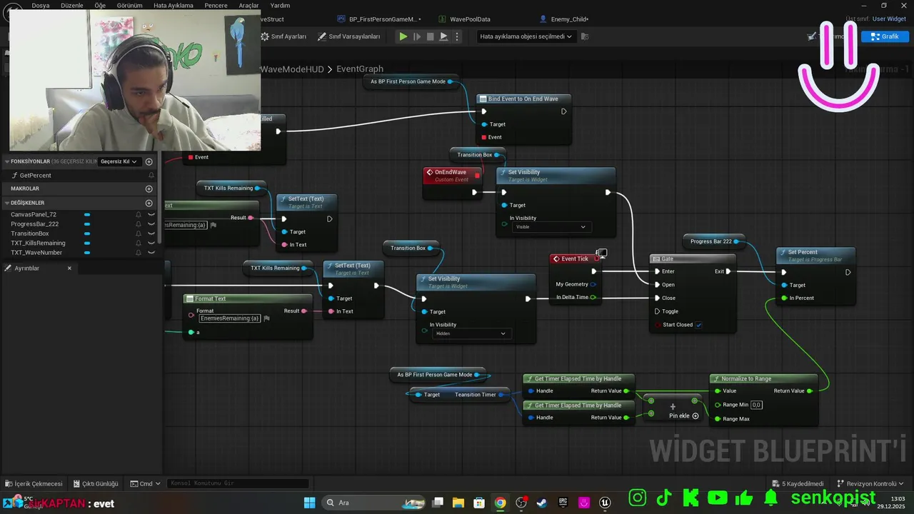Toggle visibility eye for TXT_WaveNumber
Screen dimensions: 914x514
pos(151,253)
